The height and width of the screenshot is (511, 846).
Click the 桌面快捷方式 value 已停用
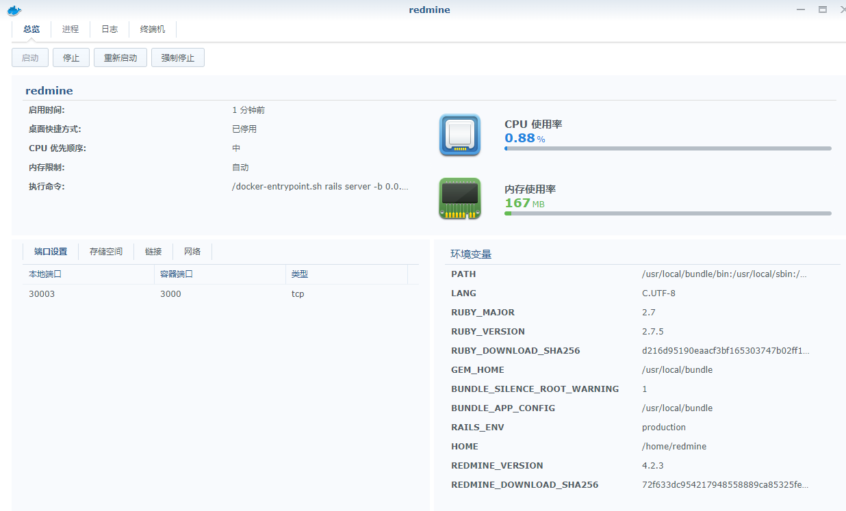[x=244, y=129]
